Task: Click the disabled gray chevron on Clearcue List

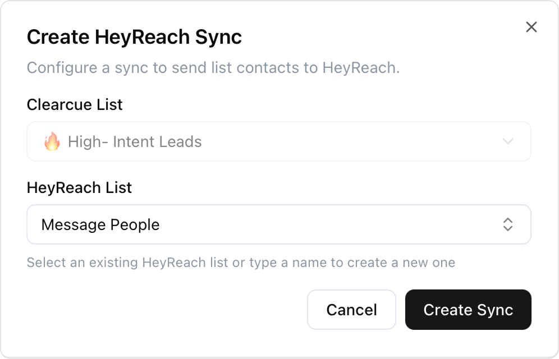Action: pyautogui.click(x=507, y=141)
